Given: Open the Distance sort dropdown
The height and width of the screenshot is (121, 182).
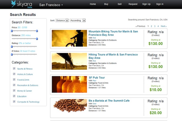Looking at the screenshot, I should pyautogui.click(x=62, y=21).
